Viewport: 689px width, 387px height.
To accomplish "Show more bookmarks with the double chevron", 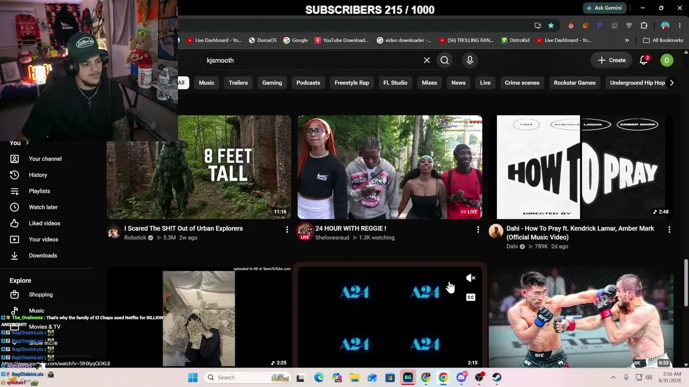I will [627, 40].
